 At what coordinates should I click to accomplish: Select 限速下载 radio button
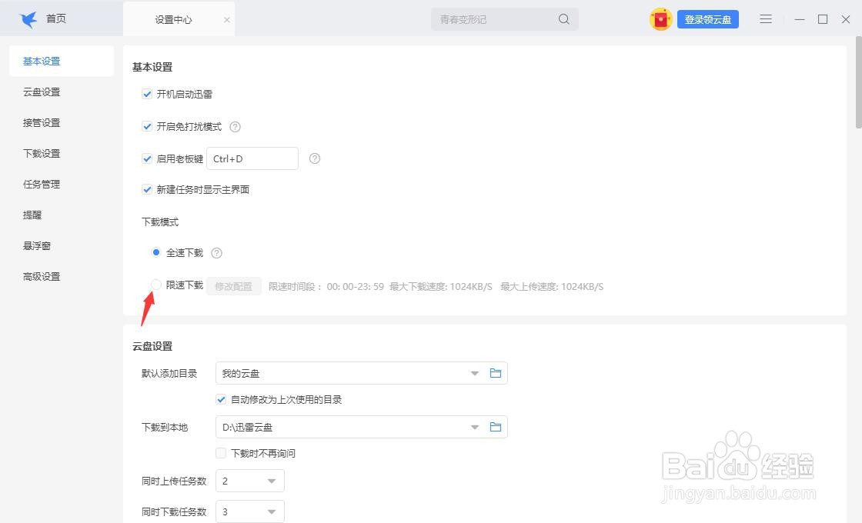pyautogui.click(x=156, y=285)
